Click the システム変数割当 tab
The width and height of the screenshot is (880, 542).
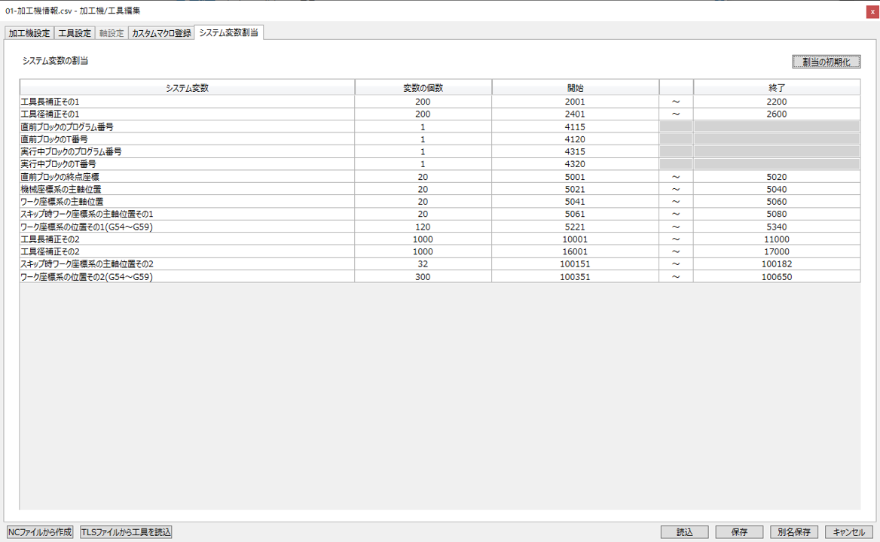229,32
